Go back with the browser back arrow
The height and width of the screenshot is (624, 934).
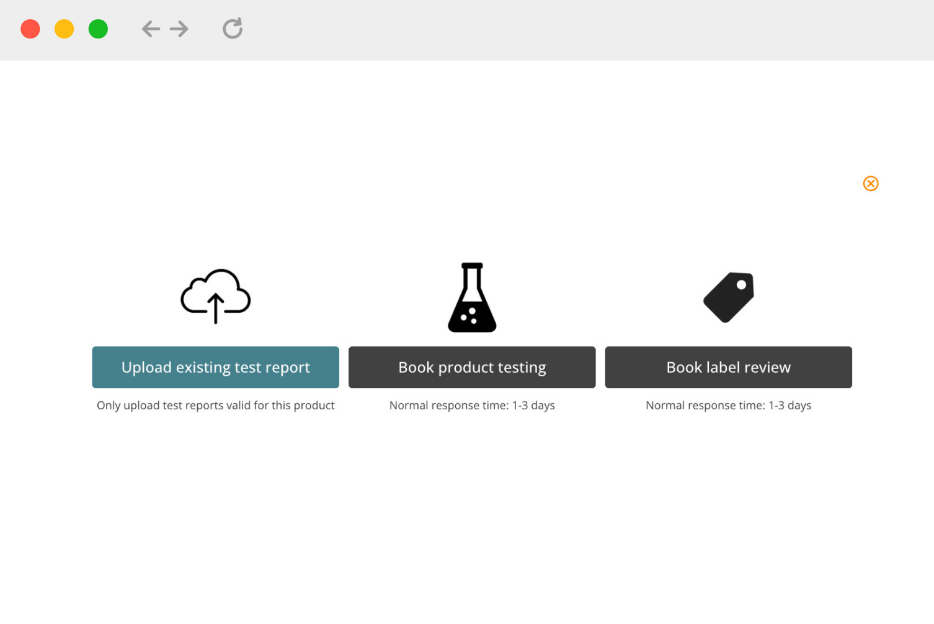pos(151,29)
